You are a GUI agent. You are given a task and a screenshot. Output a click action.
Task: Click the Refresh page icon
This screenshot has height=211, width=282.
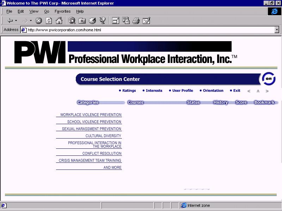(49, 21)
